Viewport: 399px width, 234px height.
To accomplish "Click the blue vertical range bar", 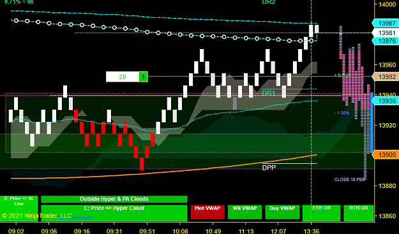I will pyautogui.click(x=372, y=123).
